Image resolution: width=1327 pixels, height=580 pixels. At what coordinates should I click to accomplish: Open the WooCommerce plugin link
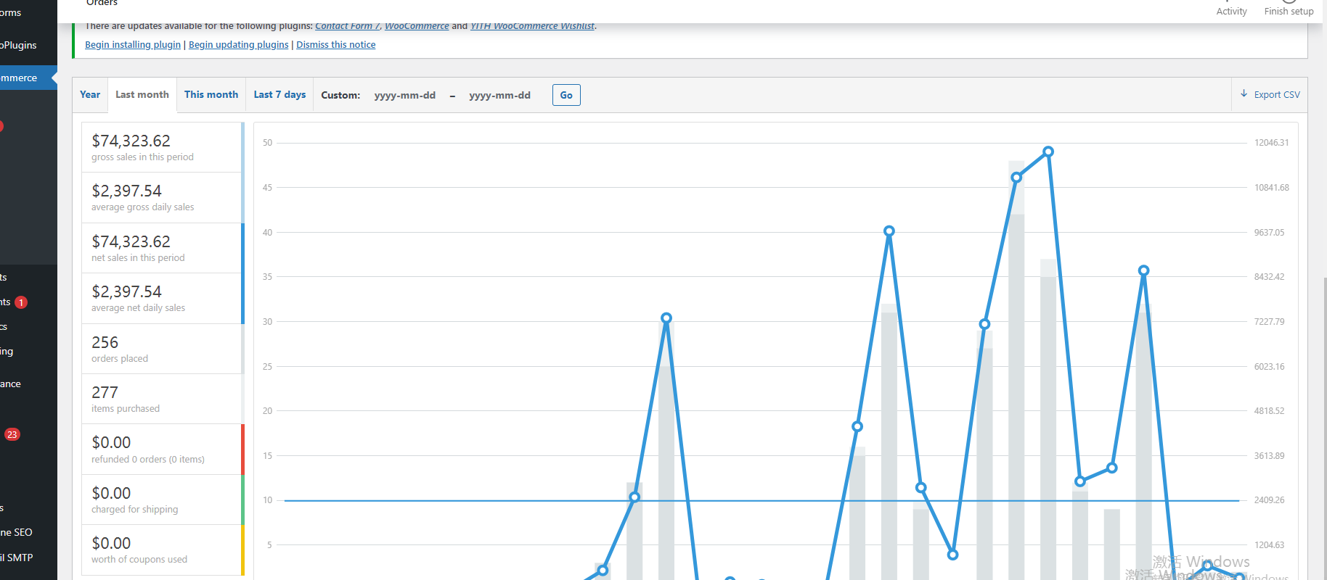[417, 26]
